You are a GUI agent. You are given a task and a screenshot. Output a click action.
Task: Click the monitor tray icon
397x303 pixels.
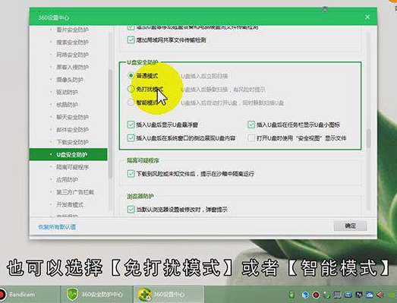[x=337, y=295]
